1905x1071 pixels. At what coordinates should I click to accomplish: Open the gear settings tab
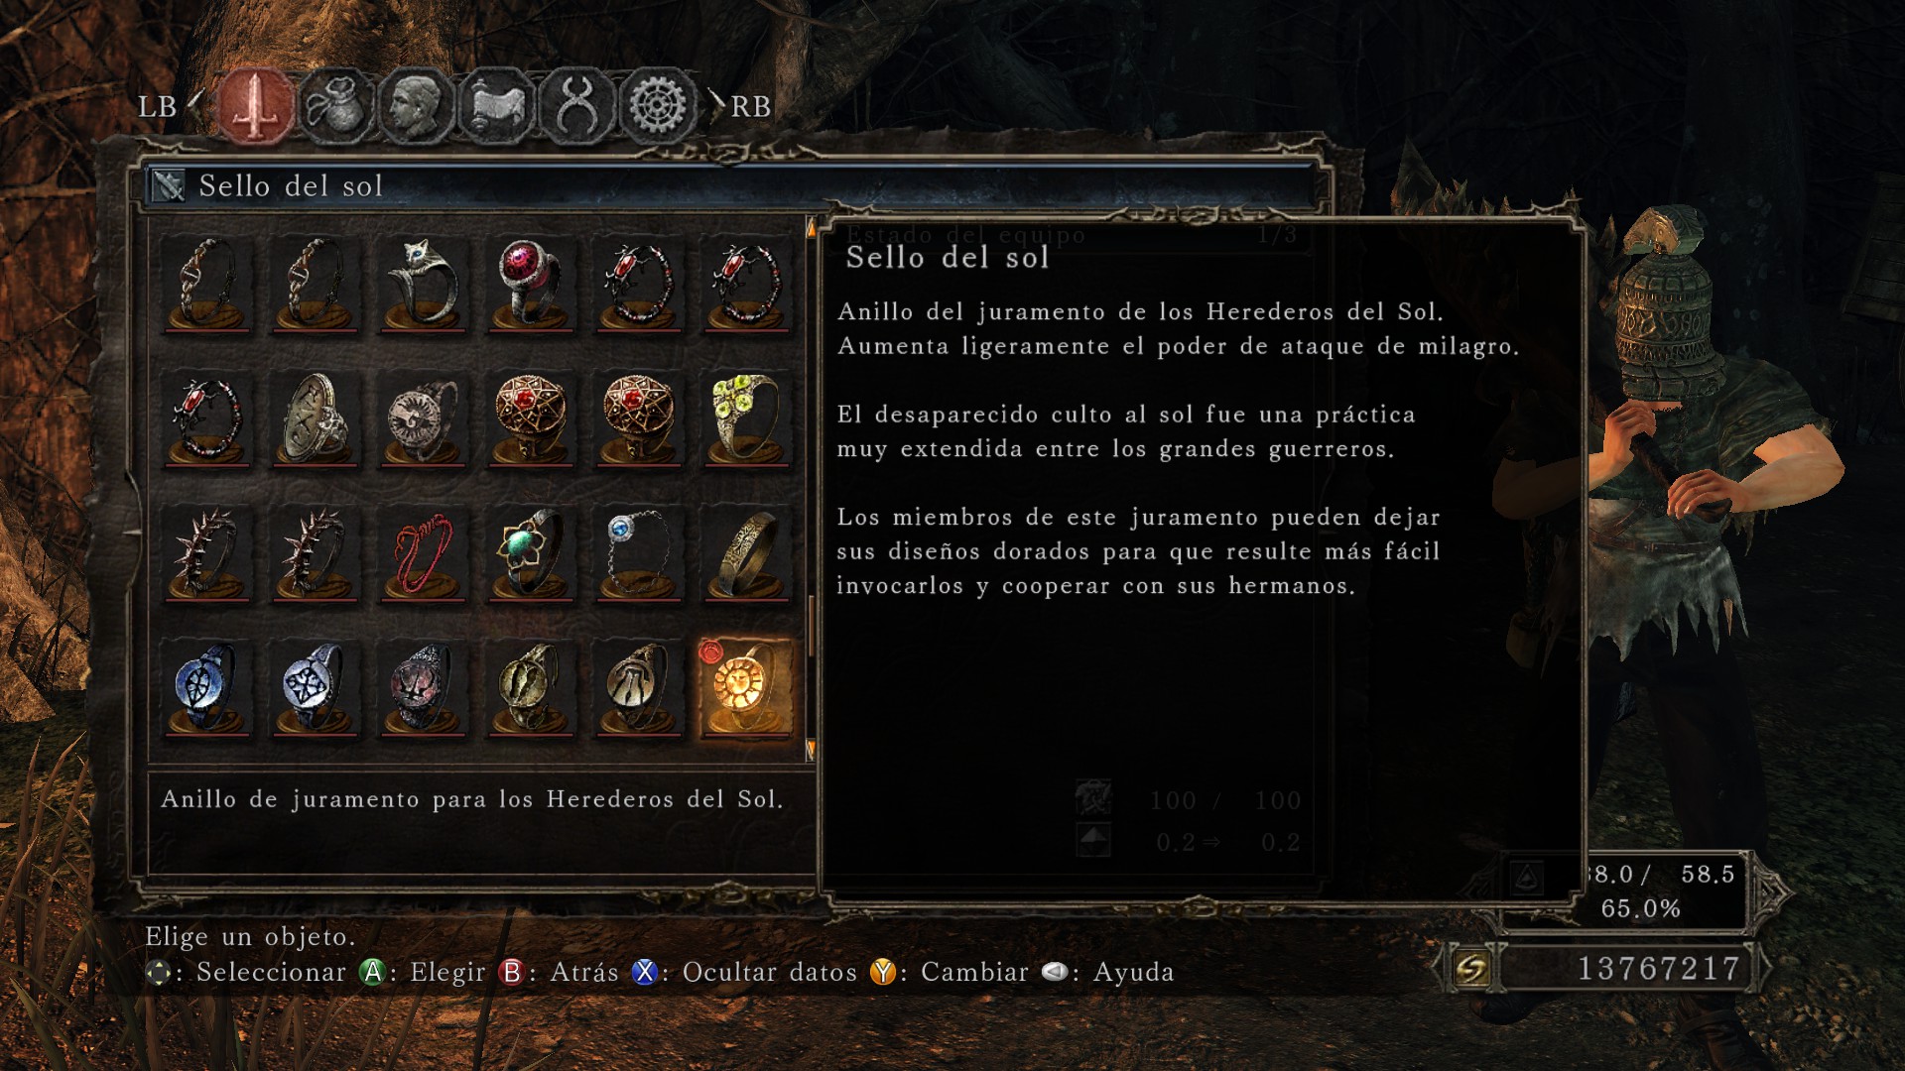[658, 105]
